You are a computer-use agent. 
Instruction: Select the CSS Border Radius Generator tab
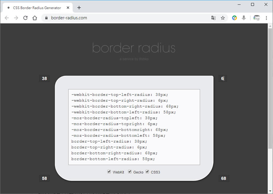tap(37, 8)
